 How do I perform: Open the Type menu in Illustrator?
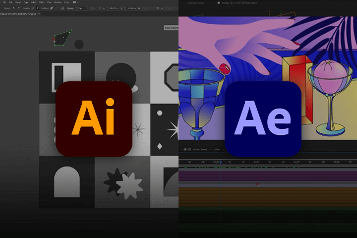point(26,2)
